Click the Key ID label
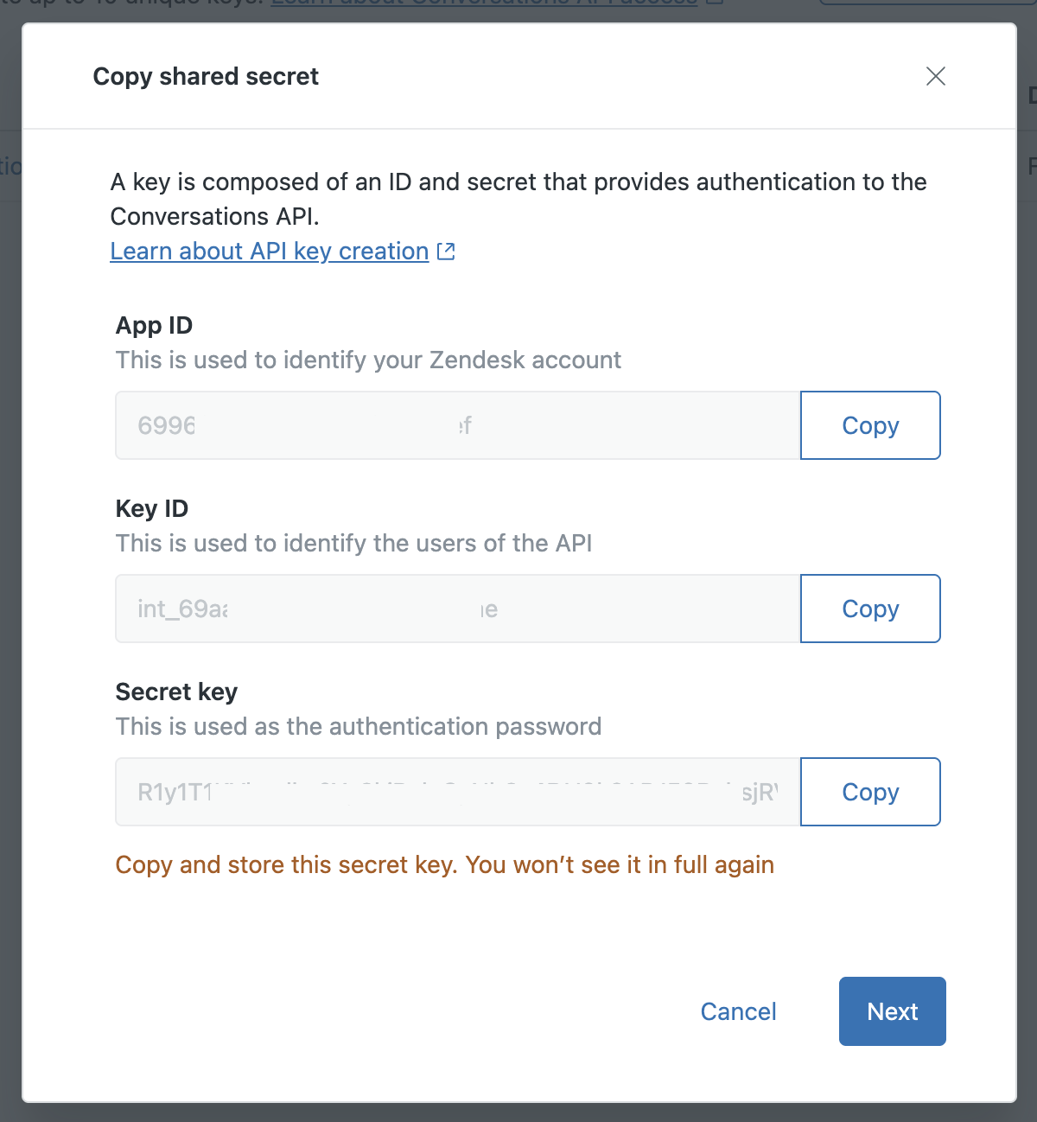The width and height of the screenshot is (1037, 1122). pos(151,508)
